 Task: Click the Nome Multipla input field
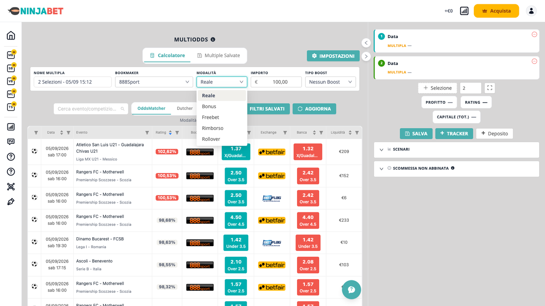[x=73, y=82]
